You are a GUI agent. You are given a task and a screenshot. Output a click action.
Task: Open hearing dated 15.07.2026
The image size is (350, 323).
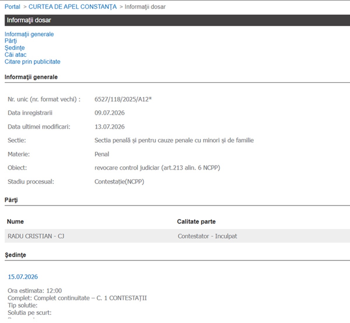tap(23, 277)
